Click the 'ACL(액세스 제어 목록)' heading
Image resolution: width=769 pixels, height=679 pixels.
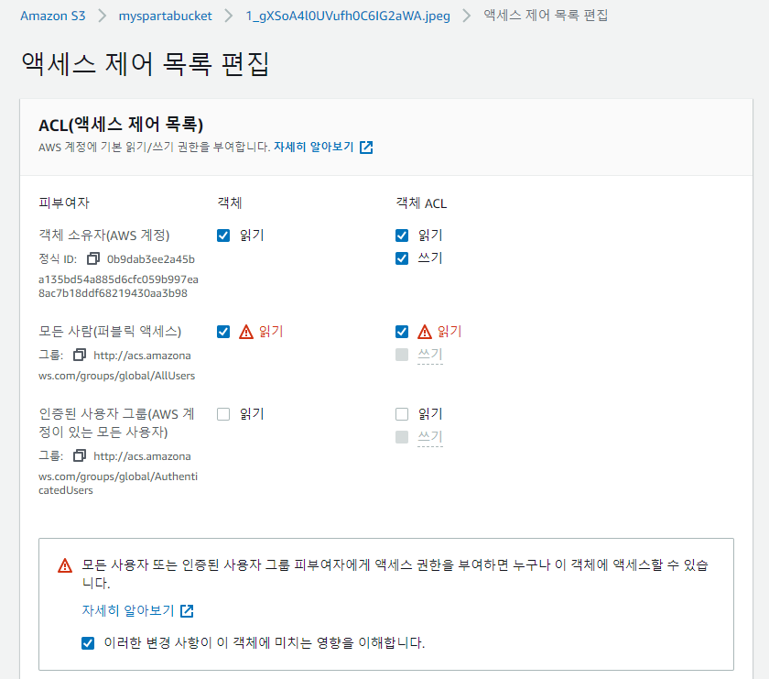point(121,125)
